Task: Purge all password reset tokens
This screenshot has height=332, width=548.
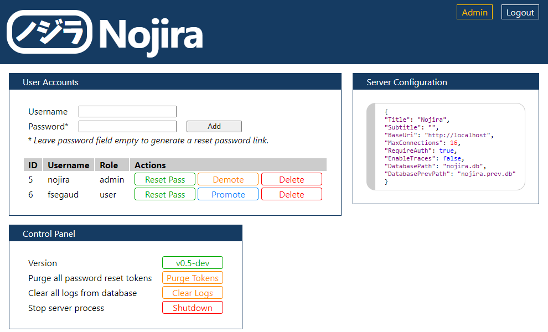Action: [x=193, y=278]
